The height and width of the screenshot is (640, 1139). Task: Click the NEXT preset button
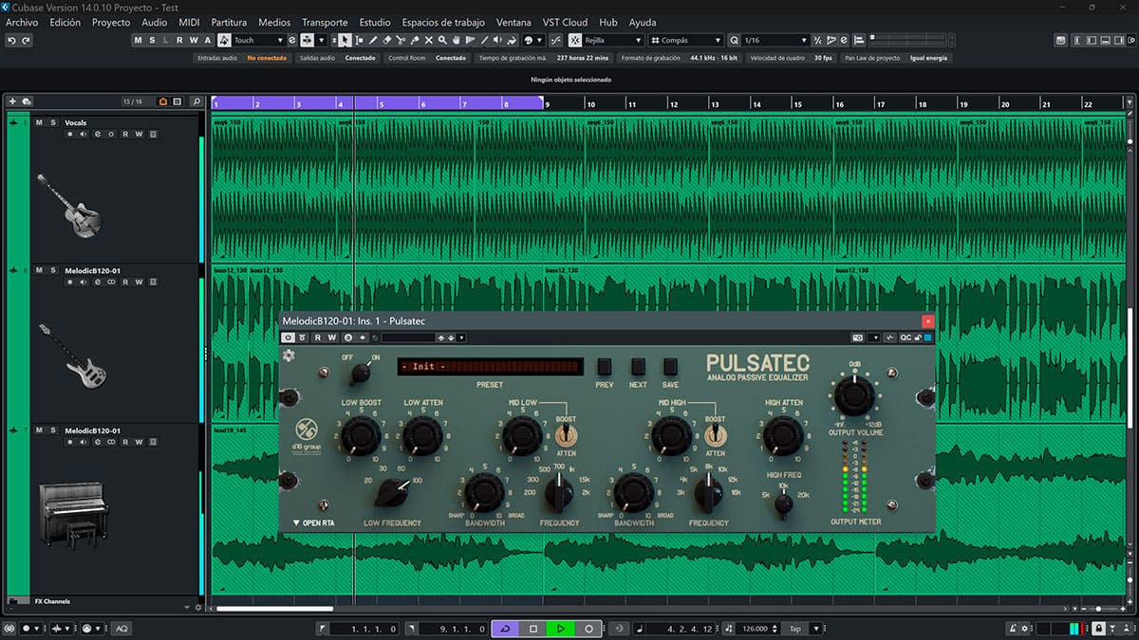[x=638, y=368]
